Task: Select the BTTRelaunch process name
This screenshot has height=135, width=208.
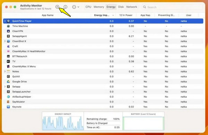Action: pyautogui.click(x=20, y=56)
